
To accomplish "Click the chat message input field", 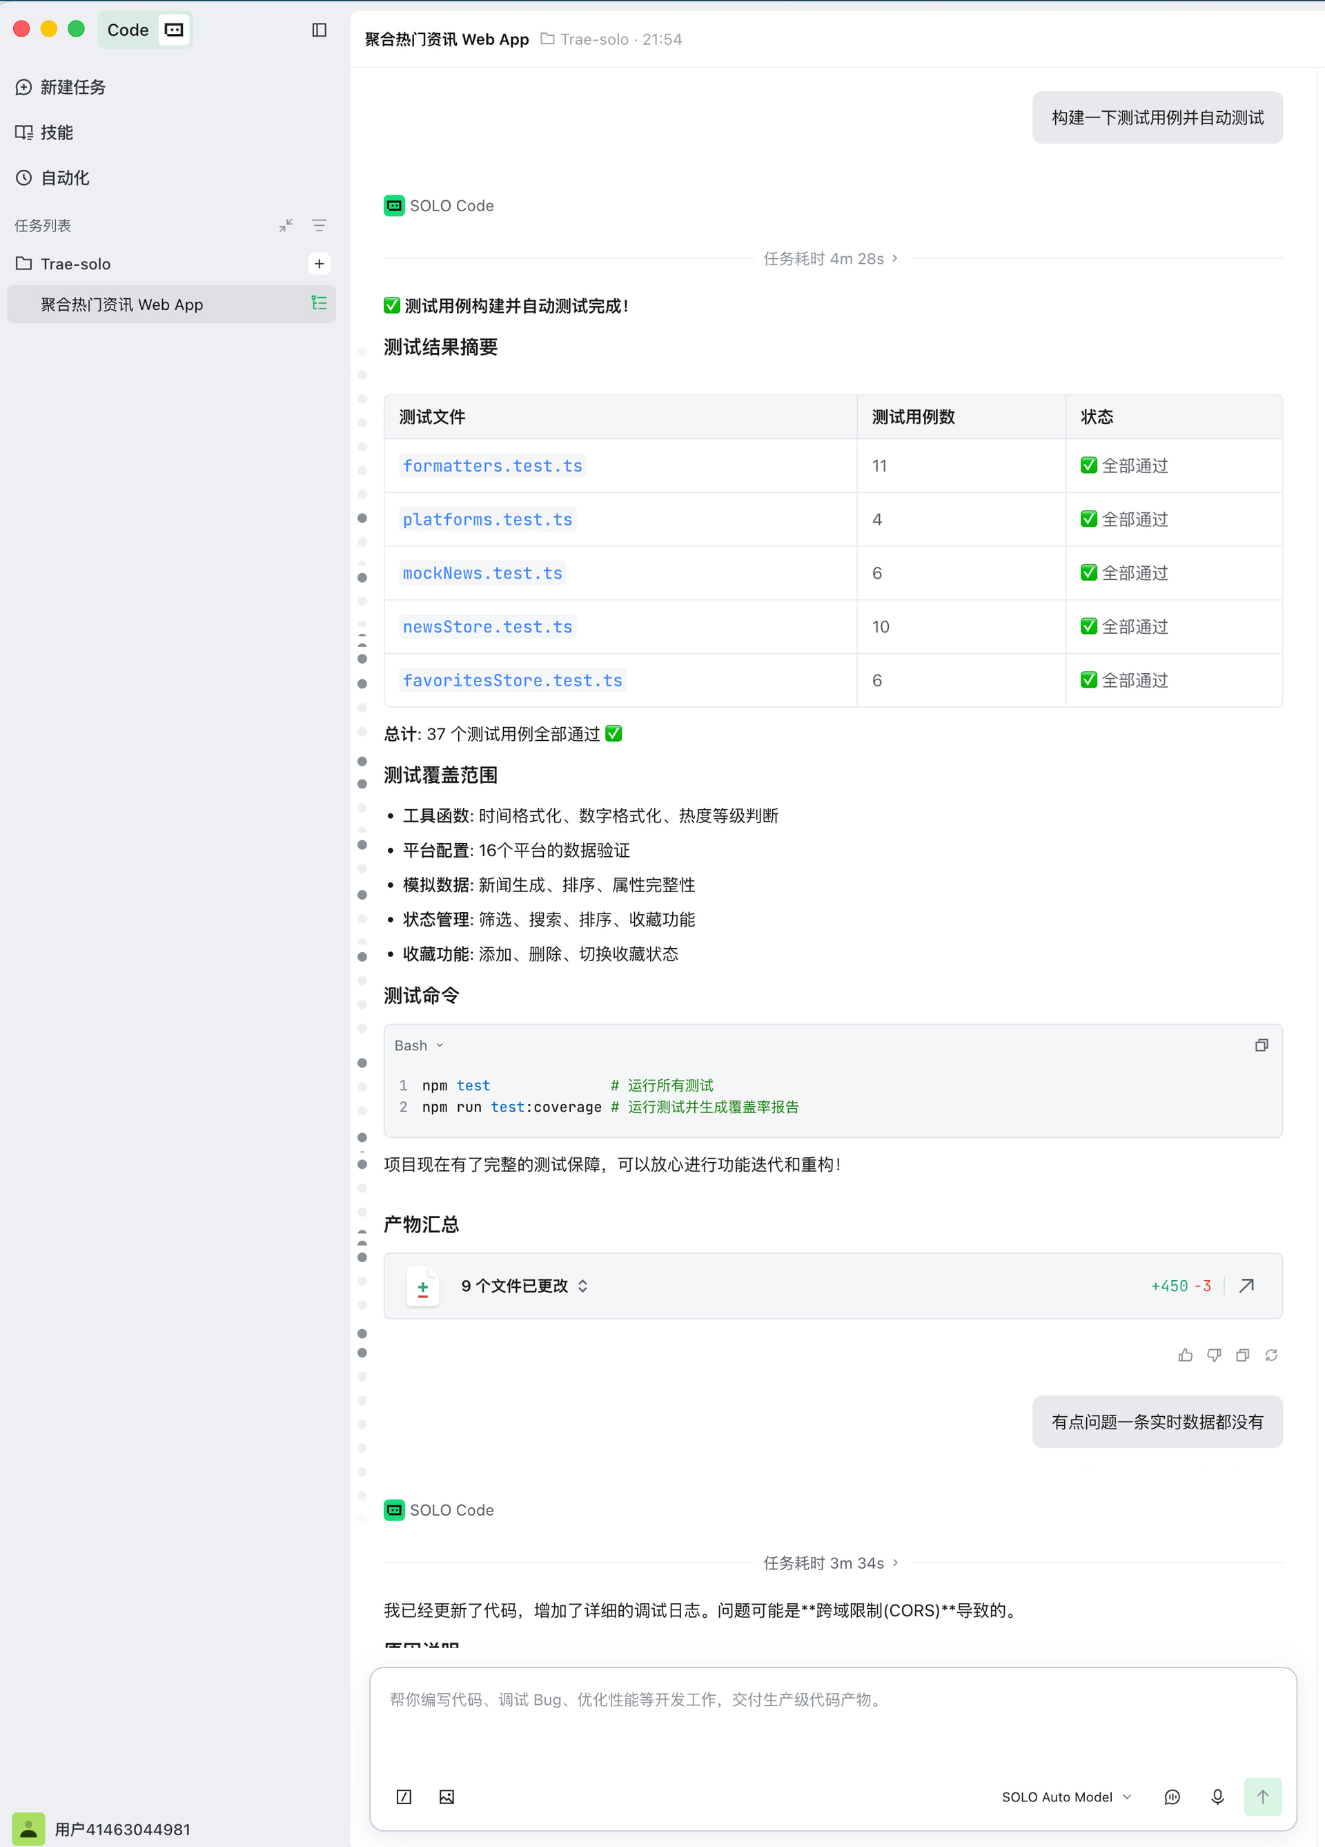I will pyautogui.click(x=832, y=1726).
